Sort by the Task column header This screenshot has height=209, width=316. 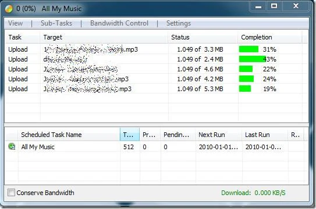point(22,37)
